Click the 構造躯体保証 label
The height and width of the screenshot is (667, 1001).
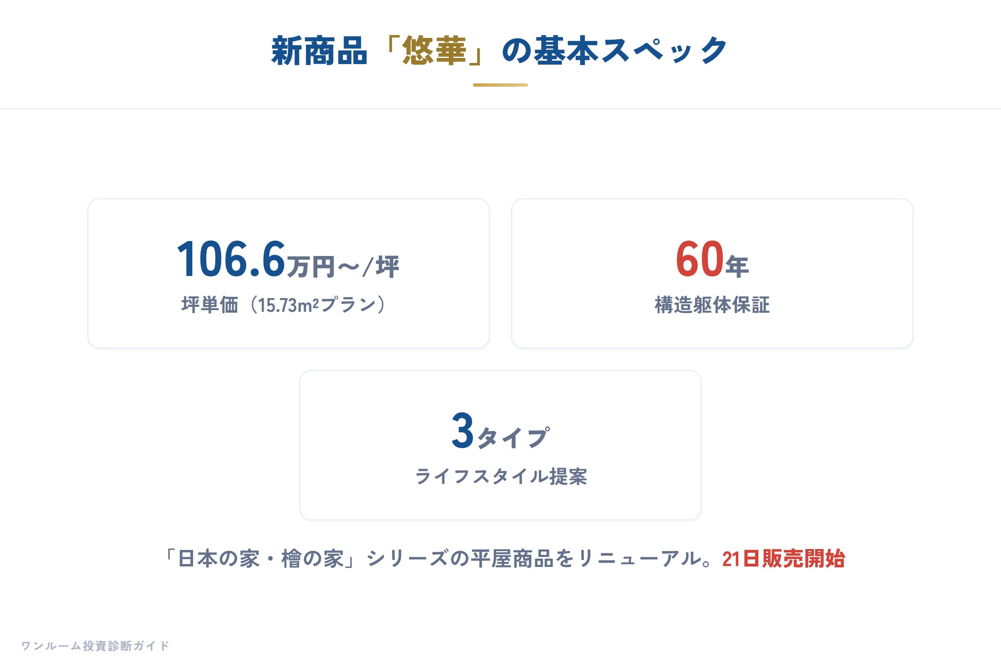[712, 305]
